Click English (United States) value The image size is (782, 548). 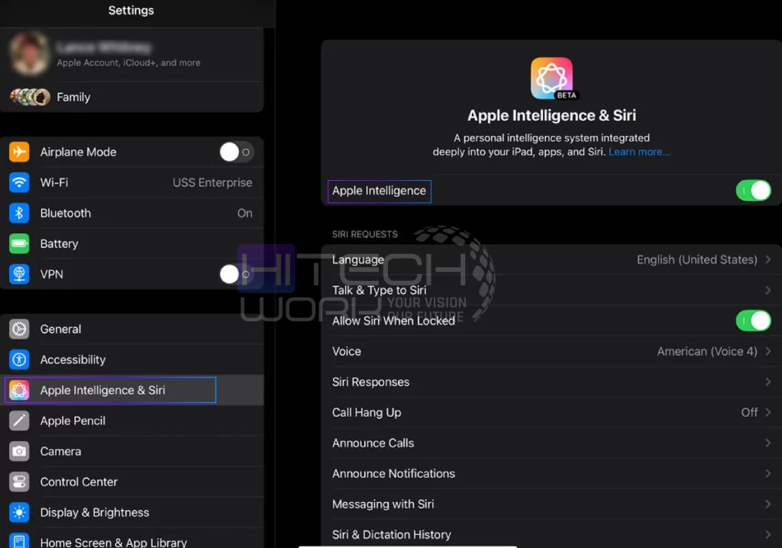696,259
